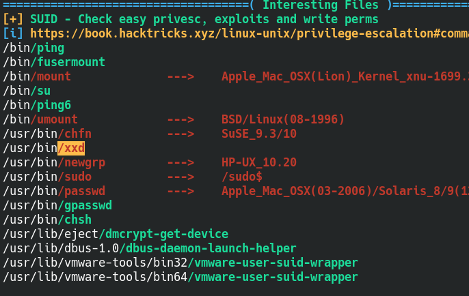The width and height of the screenshot is (469, 296).
Task: Click the BSD/Linux(08-1996) exploit note
Action: click(x=283, y=119)
